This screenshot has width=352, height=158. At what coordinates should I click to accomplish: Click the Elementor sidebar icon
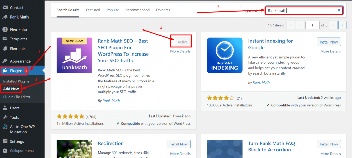[5, 29]
